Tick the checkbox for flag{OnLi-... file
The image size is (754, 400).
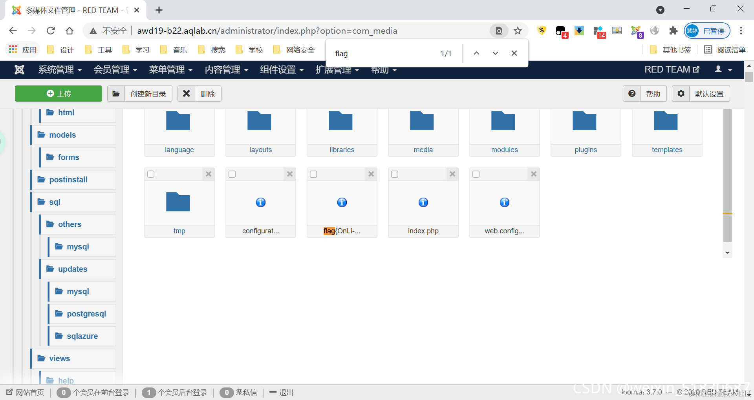tap(313, 174)
